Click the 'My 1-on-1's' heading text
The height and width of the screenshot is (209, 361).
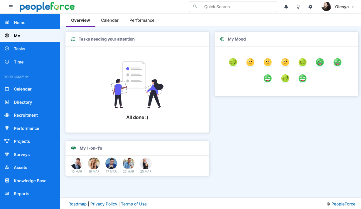point(91,148)
